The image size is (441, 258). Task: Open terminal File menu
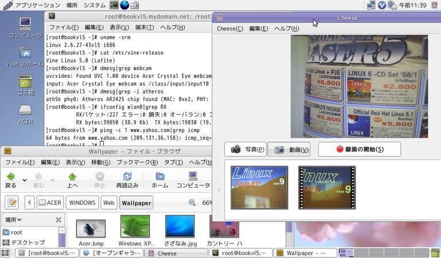[64, 28]
